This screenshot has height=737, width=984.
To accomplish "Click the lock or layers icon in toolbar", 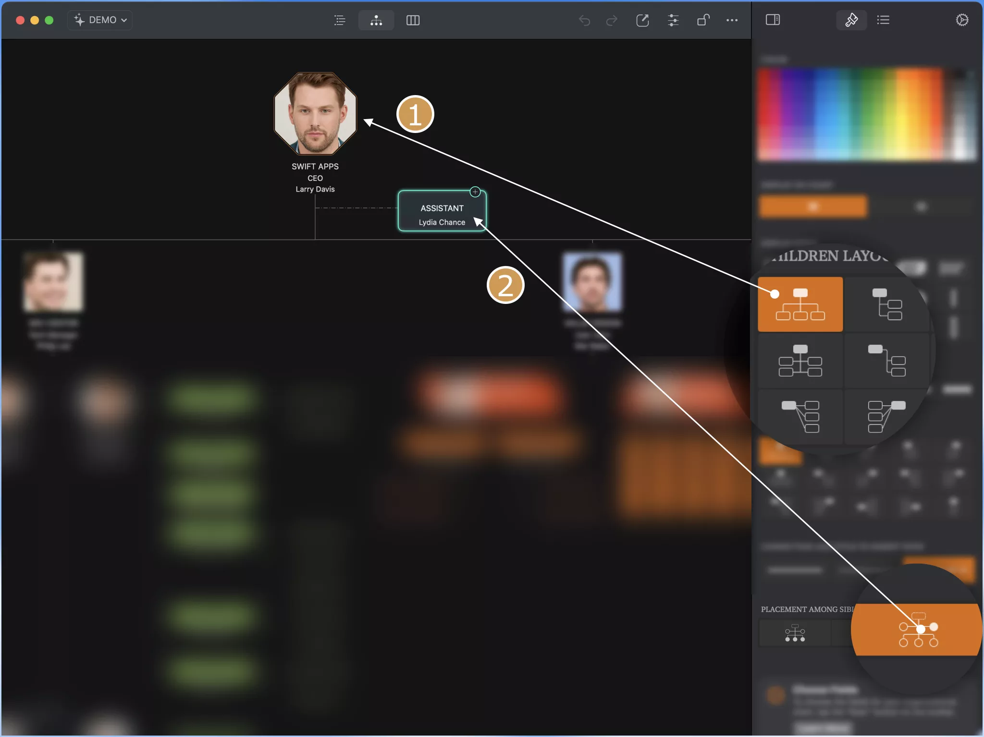I will click(x=701, y=20).
